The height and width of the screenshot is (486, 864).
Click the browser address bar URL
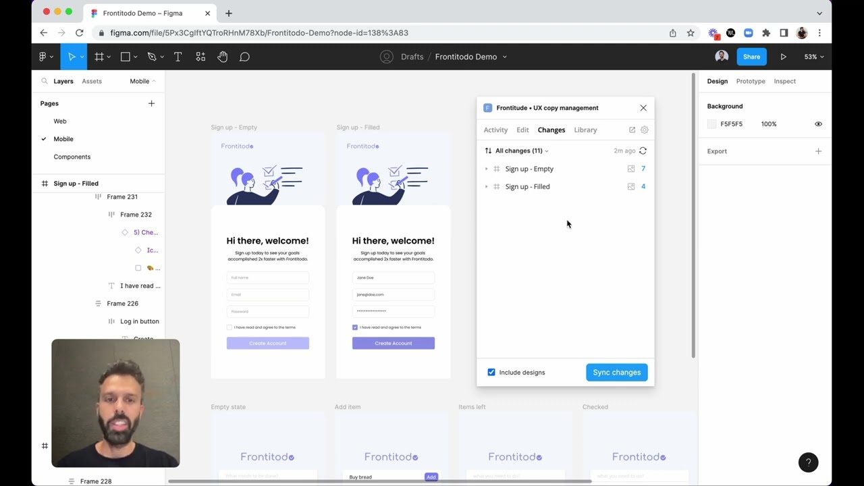point(259,32)
